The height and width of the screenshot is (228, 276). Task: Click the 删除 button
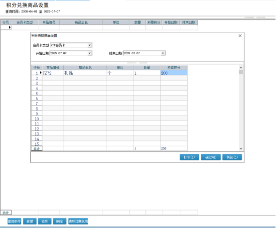60,222
